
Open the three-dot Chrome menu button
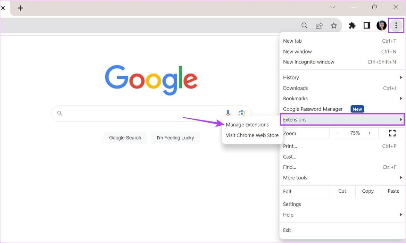click(x=396, y=25)
